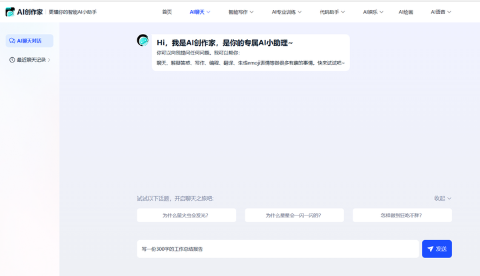Image resolution: width=480 pixels, height=276 pixels.
Task: Open the AI绘画 menu item
Action: pos(405,12)
